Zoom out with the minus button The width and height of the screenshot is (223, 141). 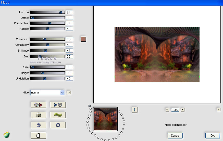(x=167, y=110)
